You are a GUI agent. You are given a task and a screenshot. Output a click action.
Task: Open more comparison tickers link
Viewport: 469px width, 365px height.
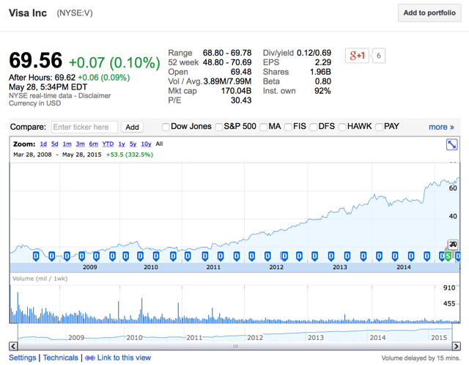[x=441, y=127]
